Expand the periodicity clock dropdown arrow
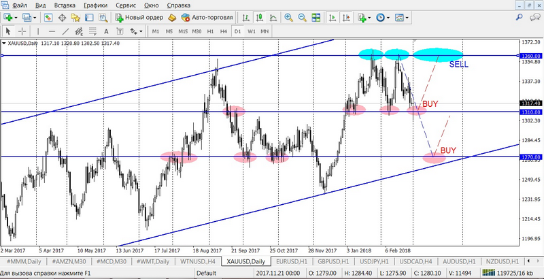Viewport: 544px width, 279px height. coord(388,18)
